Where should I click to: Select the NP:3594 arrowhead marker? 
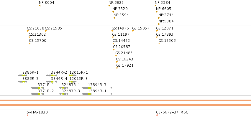[x=114, y=18]
